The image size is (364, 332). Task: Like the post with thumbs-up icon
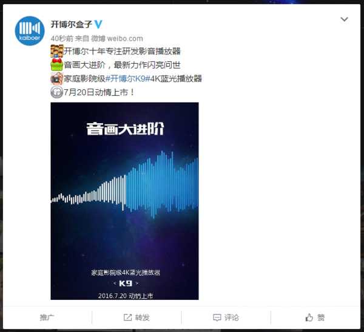[x=309, y=317]
